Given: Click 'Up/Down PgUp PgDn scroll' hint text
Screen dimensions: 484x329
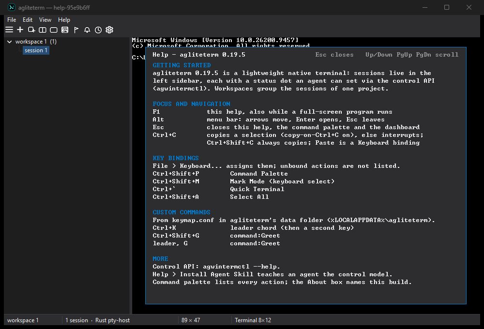Looking at the screenshot, I should (412, 55).
